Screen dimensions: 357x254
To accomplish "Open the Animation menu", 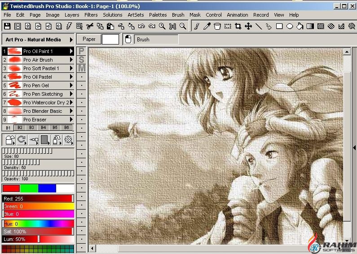I will [237, 15].
